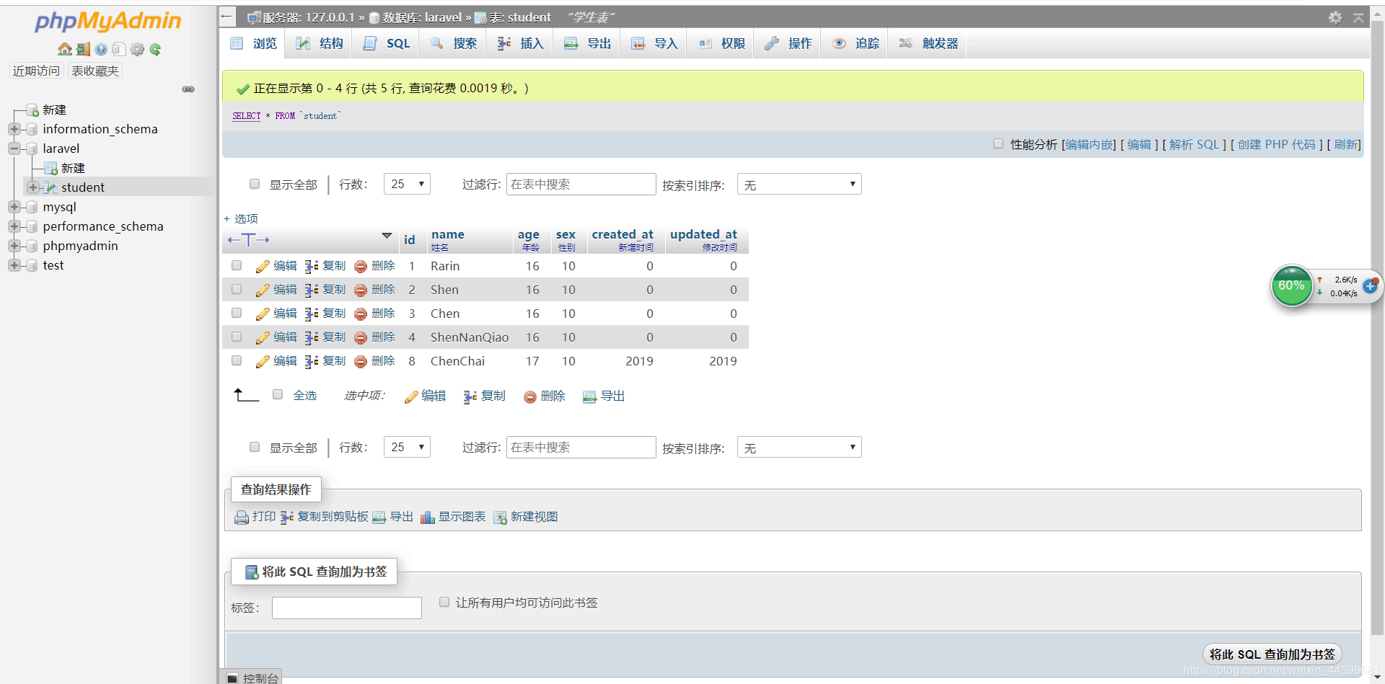Enable the 性能分析 checkbox
Viewport: 1385px width, 684px height.
(x=998, y=143)
